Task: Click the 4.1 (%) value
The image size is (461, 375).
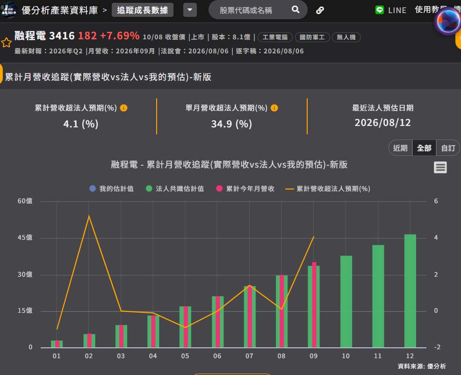Action: [81, 124]
